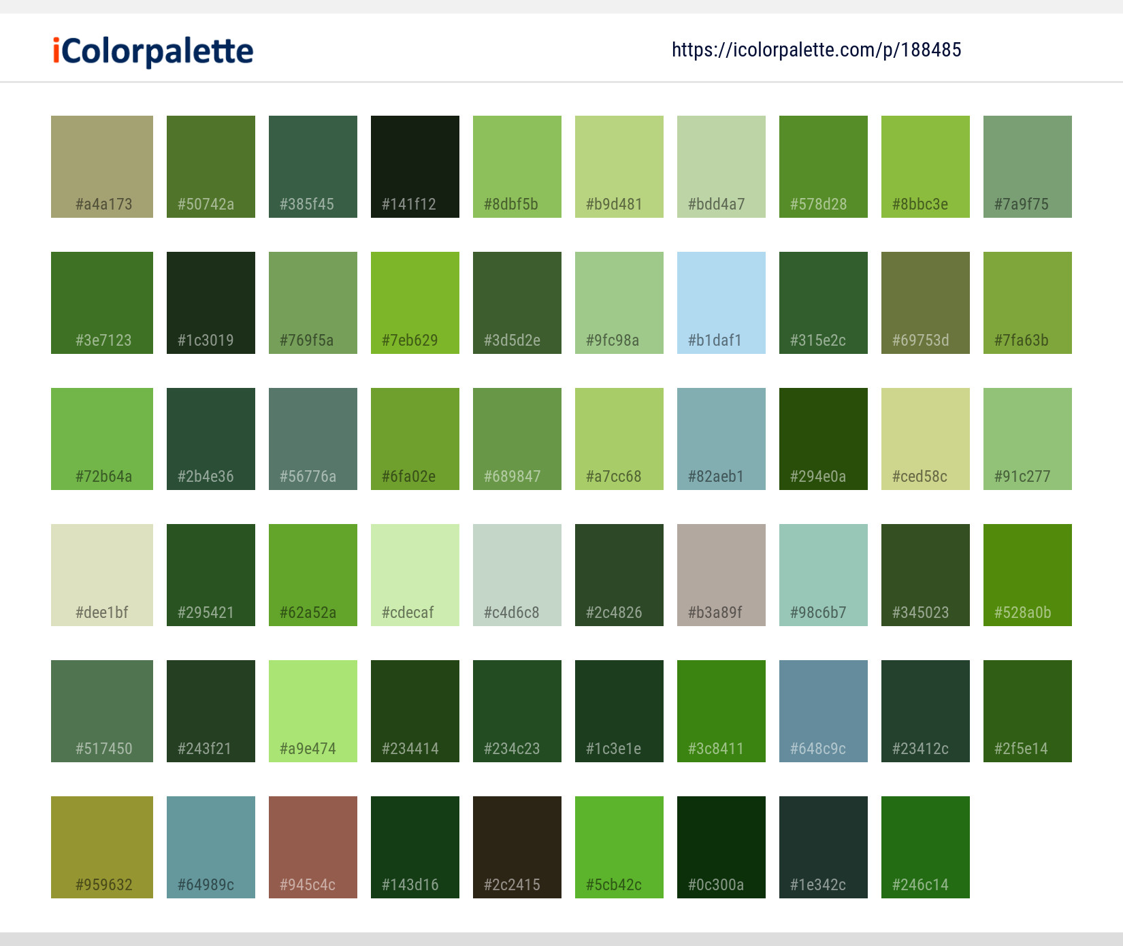Select the #3e7123 swatch
This screenshot has width=1123, height=946.
click(102, 303)
